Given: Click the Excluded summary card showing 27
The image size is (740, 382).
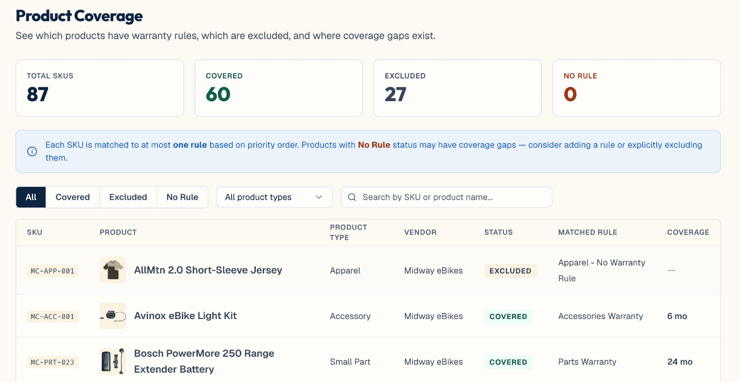Looking at the screenshot, I should click(x=457, y=88).
